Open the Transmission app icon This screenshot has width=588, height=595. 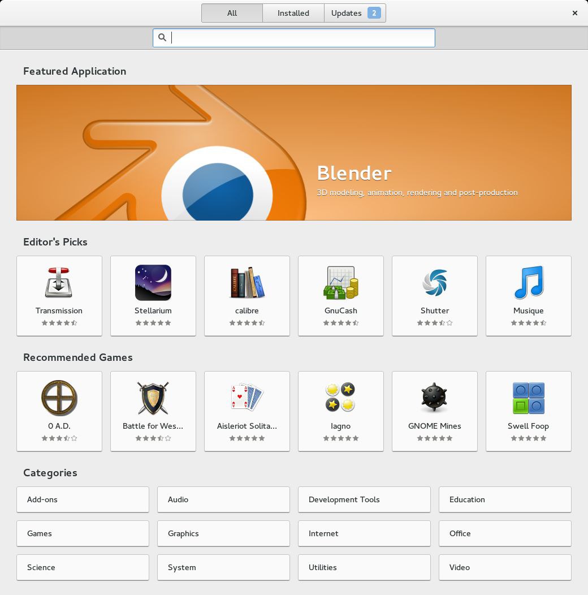click(x=59, y=283)
